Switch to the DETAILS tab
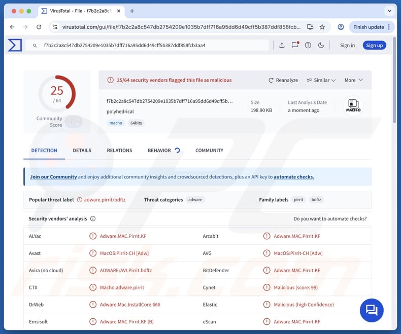Screen dimensions: 401x334 tap(82, 151)
